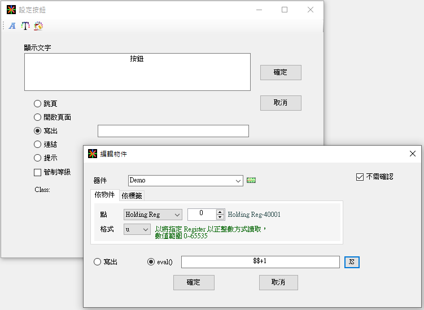Expand the 器件 Demo dropdown
Viewport: 424px width, 310px height.
pos(238,181)
